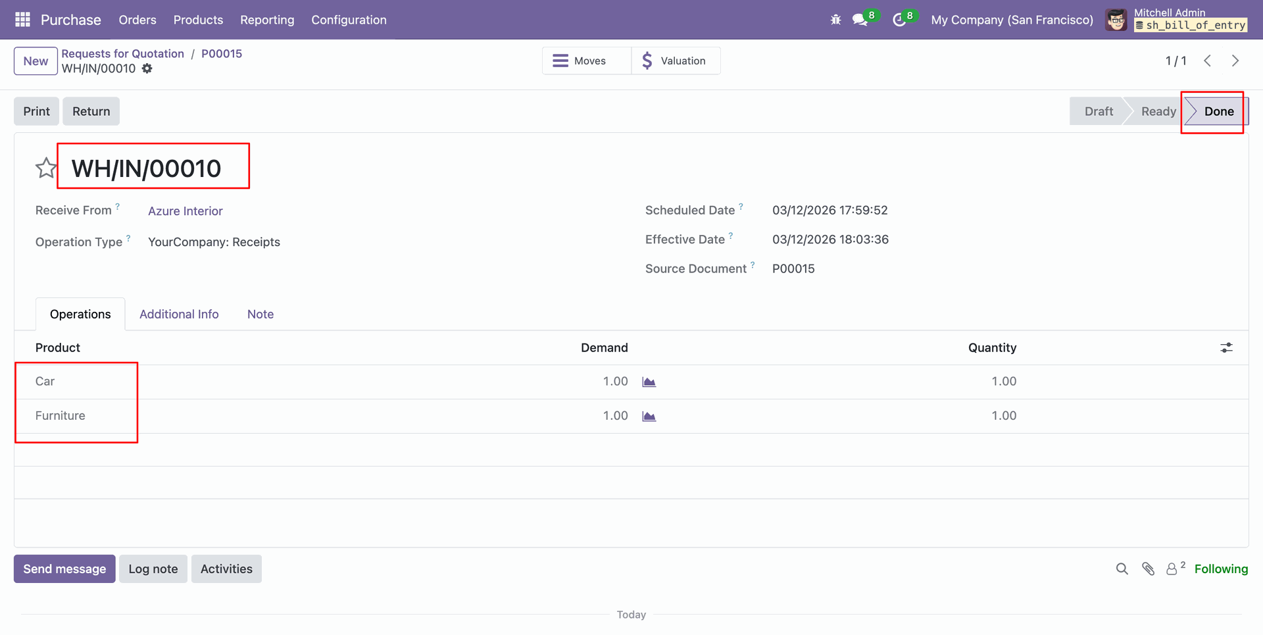
Task: Open forecast chart icon for Furniture
Action: click(649, 417)
